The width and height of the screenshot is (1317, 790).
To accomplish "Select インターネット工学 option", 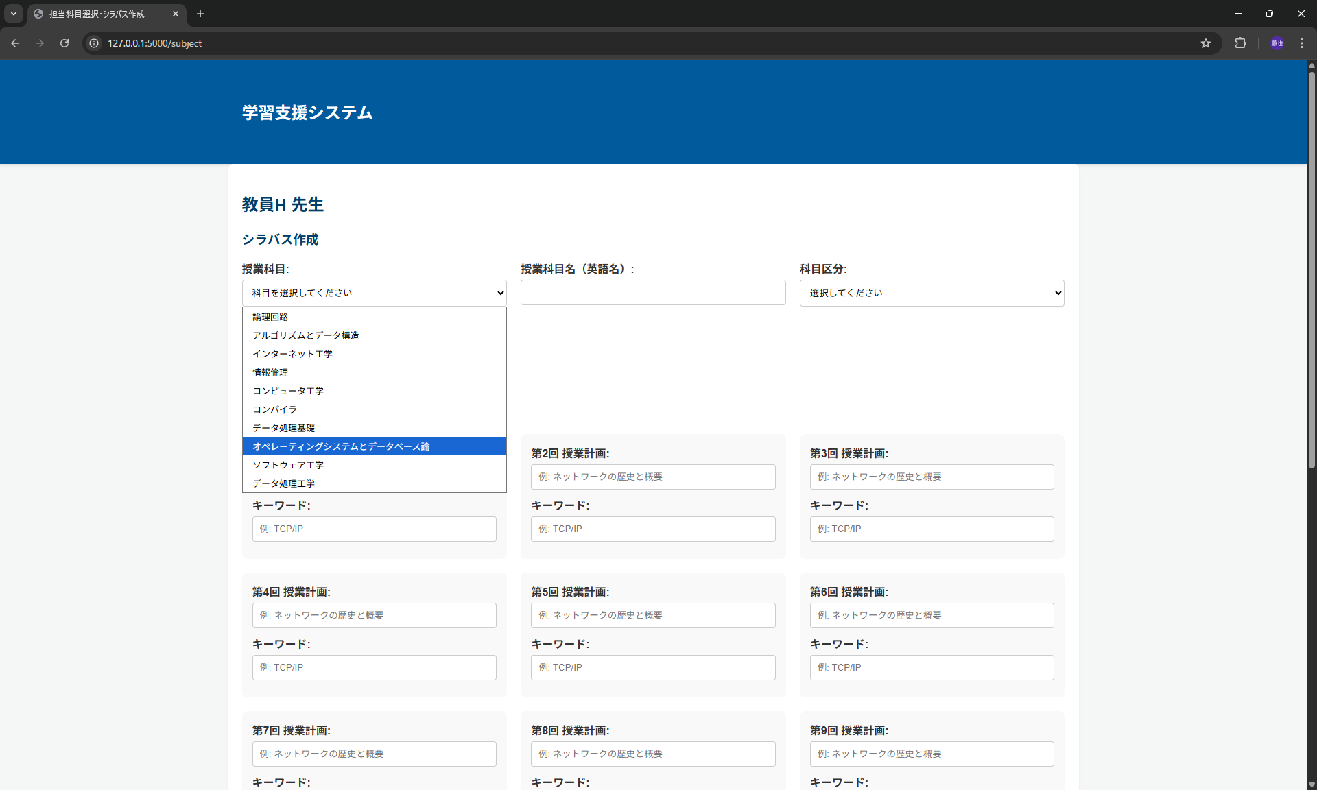I will 292,354.
